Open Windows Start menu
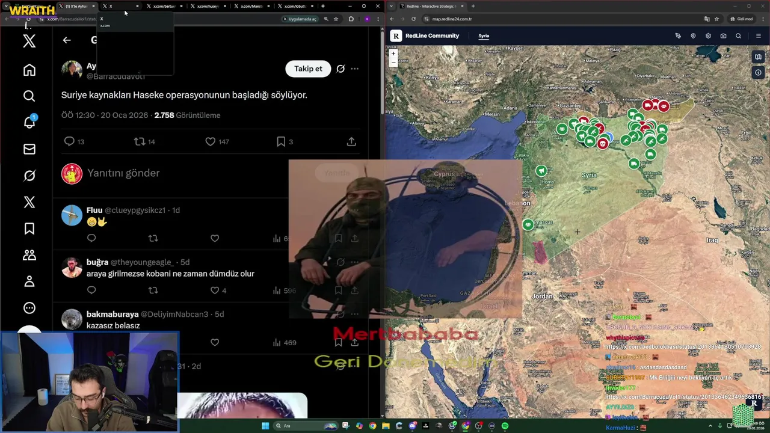The image size is (770, 433). coord(265,426)
